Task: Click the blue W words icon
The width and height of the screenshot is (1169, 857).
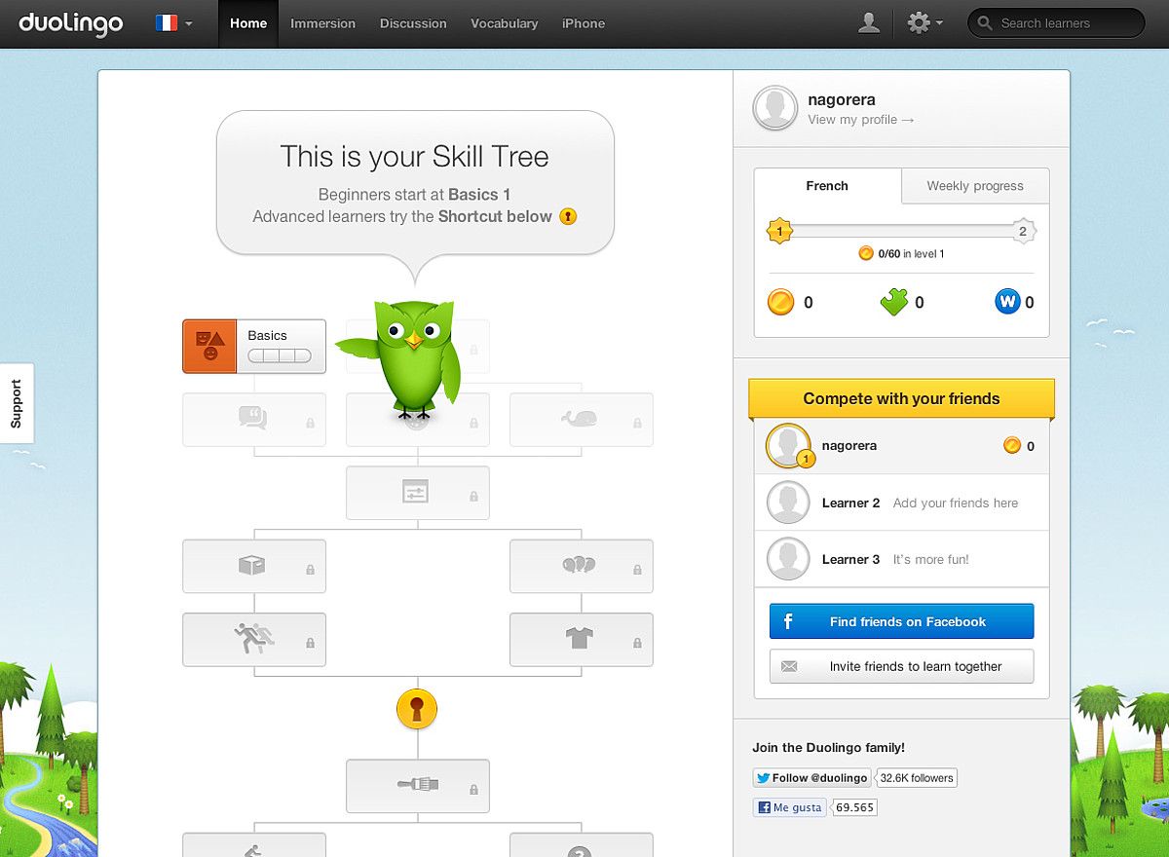Action: (1007, 302)
